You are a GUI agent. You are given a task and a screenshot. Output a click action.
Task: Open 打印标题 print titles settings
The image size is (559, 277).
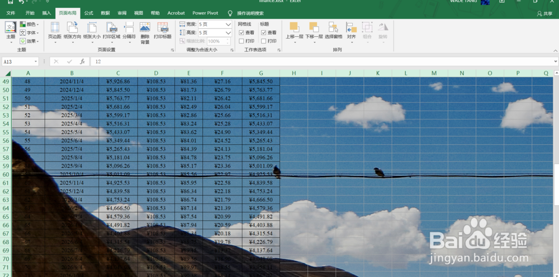pos(163,31)
